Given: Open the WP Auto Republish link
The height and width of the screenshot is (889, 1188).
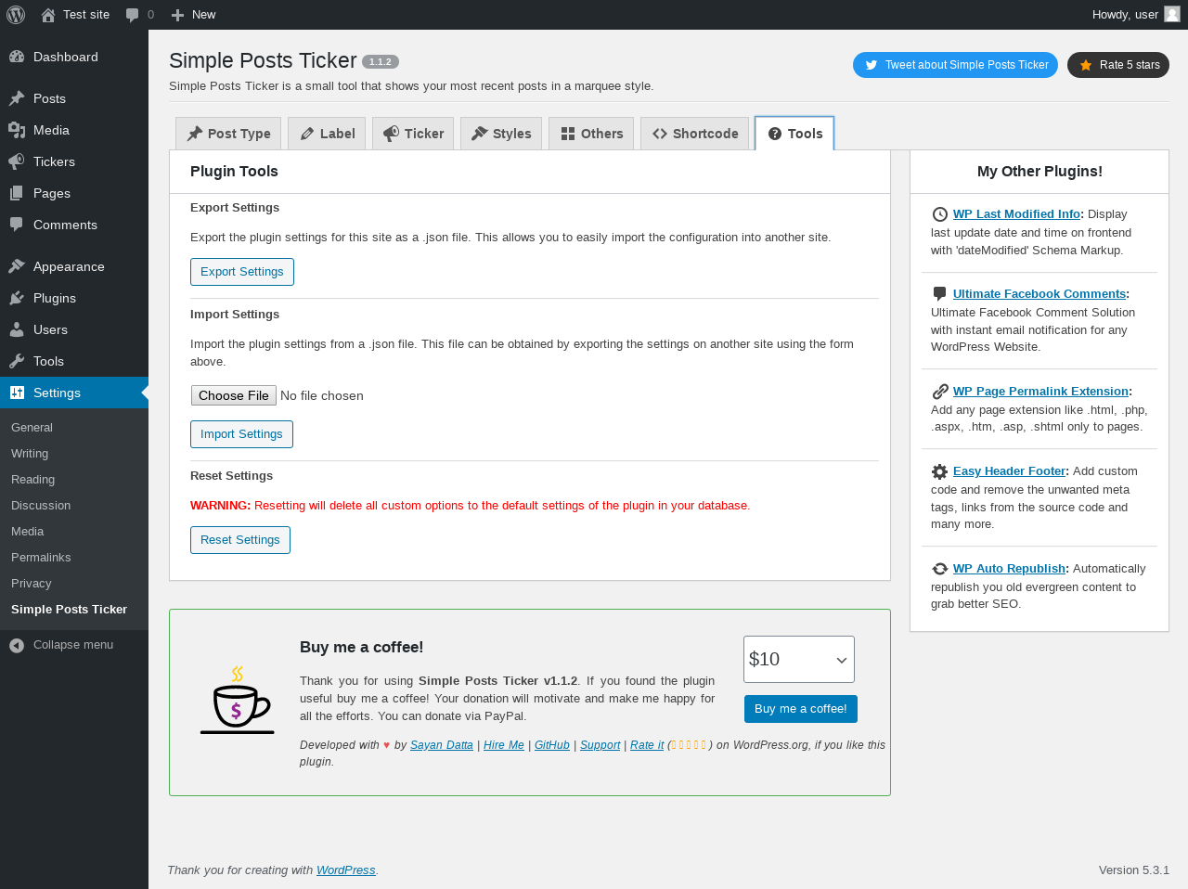Looking at the screenshot, I should tap(1009, 569).
